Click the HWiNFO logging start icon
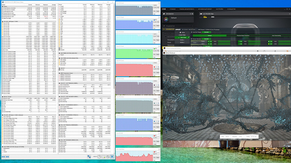 click(103, 157)
